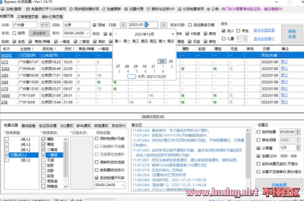
Task: Switch to the 订单管理页面 tab
Action: (x=28, y=16)
